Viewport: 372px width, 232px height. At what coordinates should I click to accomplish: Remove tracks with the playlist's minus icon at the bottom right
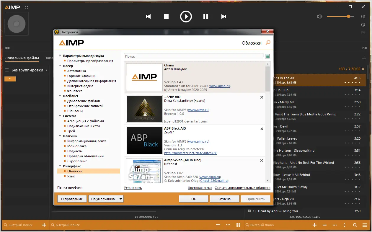pyautogui.click(x=325, y=225)
